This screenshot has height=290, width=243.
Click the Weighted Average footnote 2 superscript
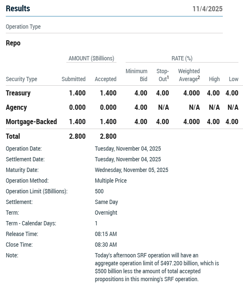199,77
